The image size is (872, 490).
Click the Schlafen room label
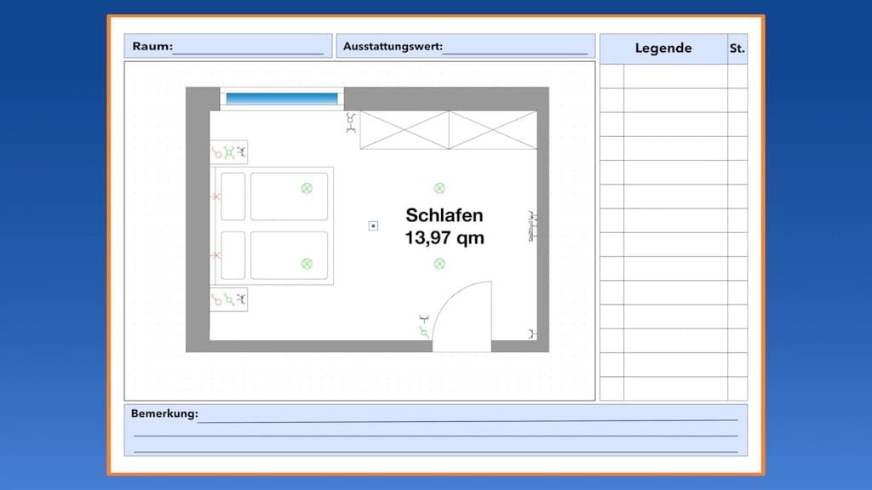pos(444,215)
